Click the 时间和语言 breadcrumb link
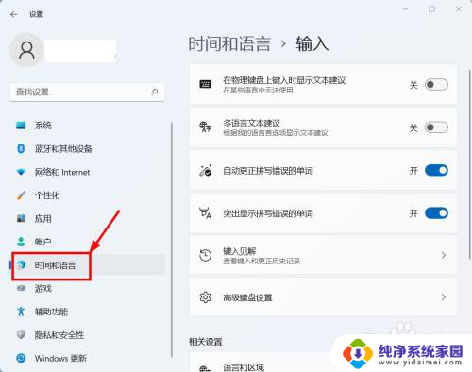The width and height of the screenshot is (472, 372). (229, 43)
